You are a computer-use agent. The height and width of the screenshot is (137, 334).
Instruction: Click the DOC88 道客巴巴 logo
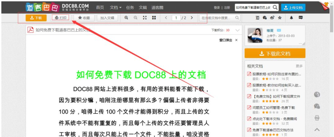[x=57, y=7]
